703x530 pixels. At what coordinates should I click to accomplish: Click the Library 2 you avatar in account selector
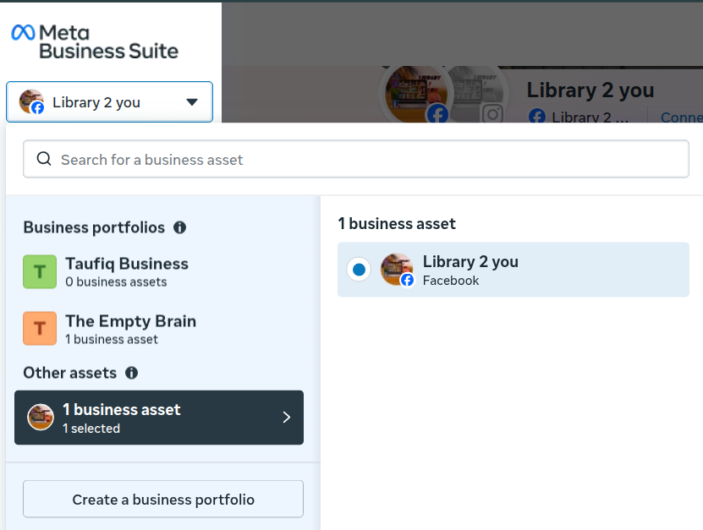(31, 101)
